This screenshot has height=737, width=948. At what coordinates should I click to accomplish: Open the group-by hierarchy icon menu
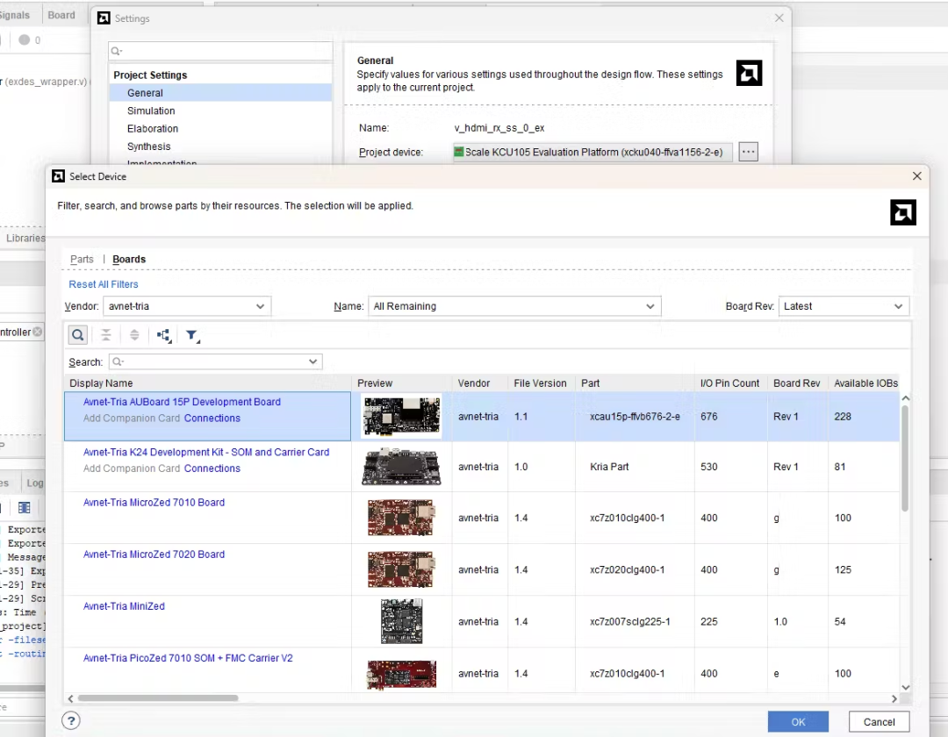163,334
